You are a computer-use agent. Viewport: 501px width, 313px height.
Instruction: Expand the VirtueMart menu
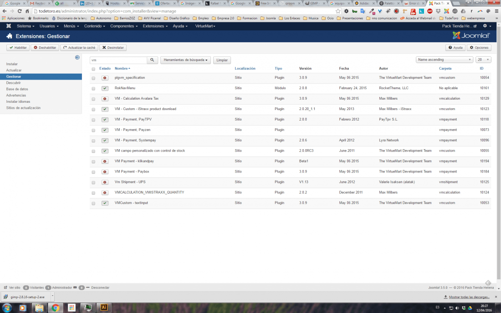tap(205, 26)
